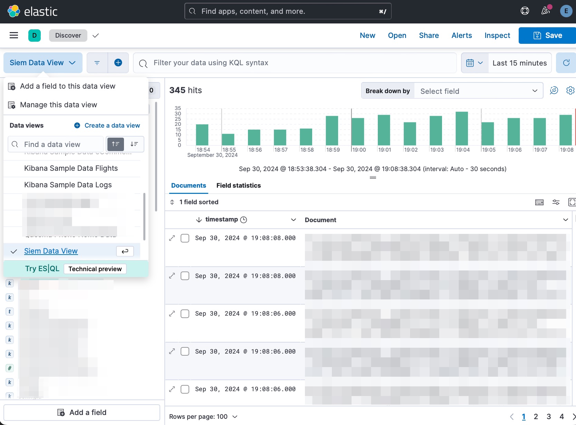
Task: Click the refresh query button
Action: 566,62
